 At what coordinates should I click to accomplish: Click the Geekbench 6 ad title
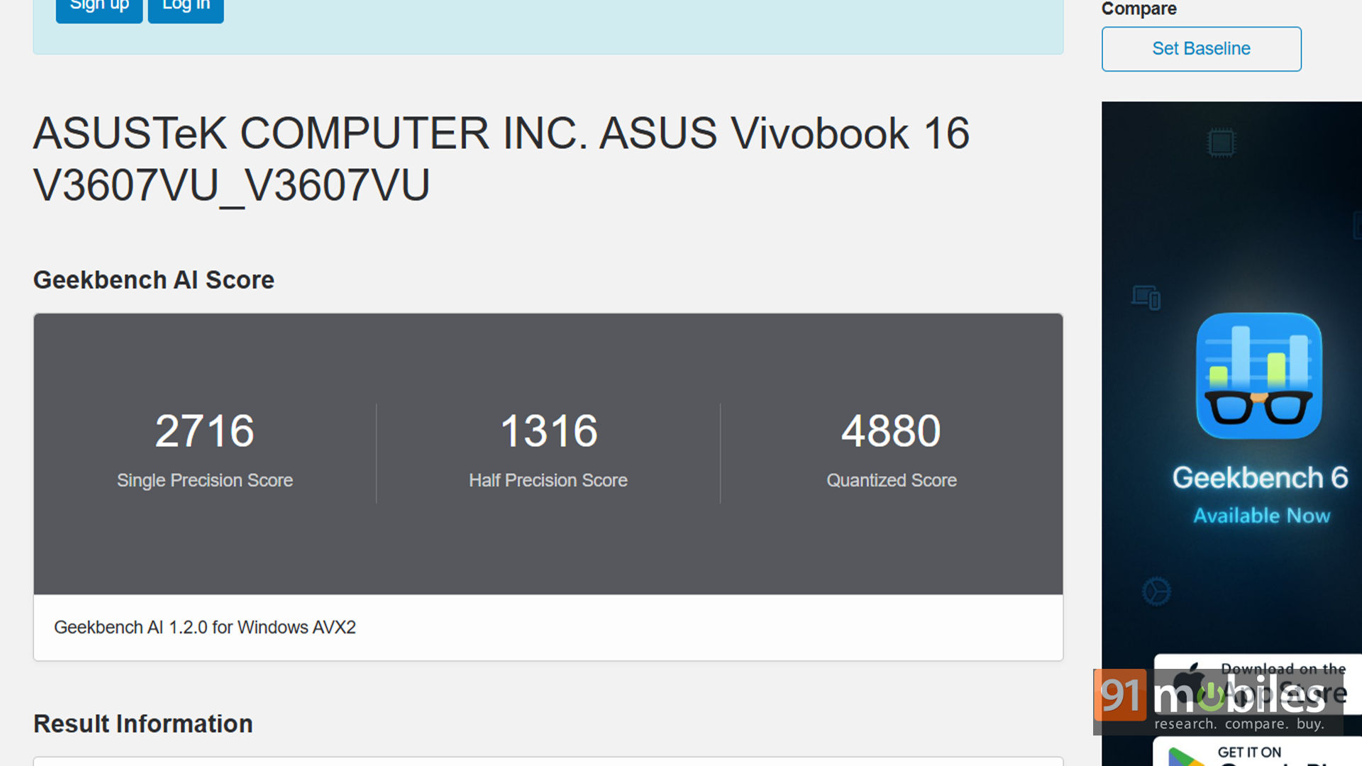click(1260, 478)
